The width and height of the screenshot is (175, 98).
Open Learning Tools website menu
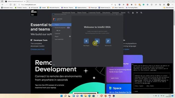click(x=94, y=13)
